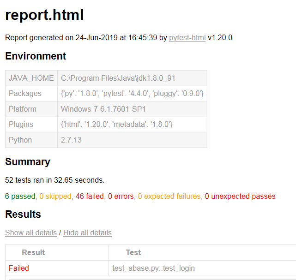Sort results by the Result column header
296x280 pixels.
coord(33,252)
